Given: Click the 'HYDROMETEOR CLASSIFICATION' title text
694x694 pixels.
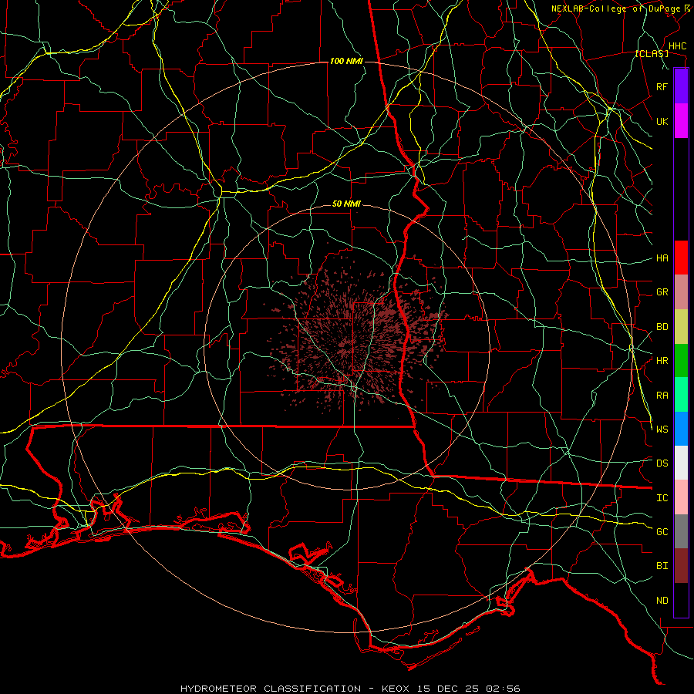Looking at the screenshot, I should tap(271, 689).
